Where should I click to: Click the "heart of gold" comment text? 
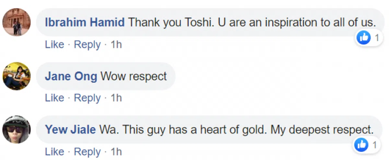236,130
